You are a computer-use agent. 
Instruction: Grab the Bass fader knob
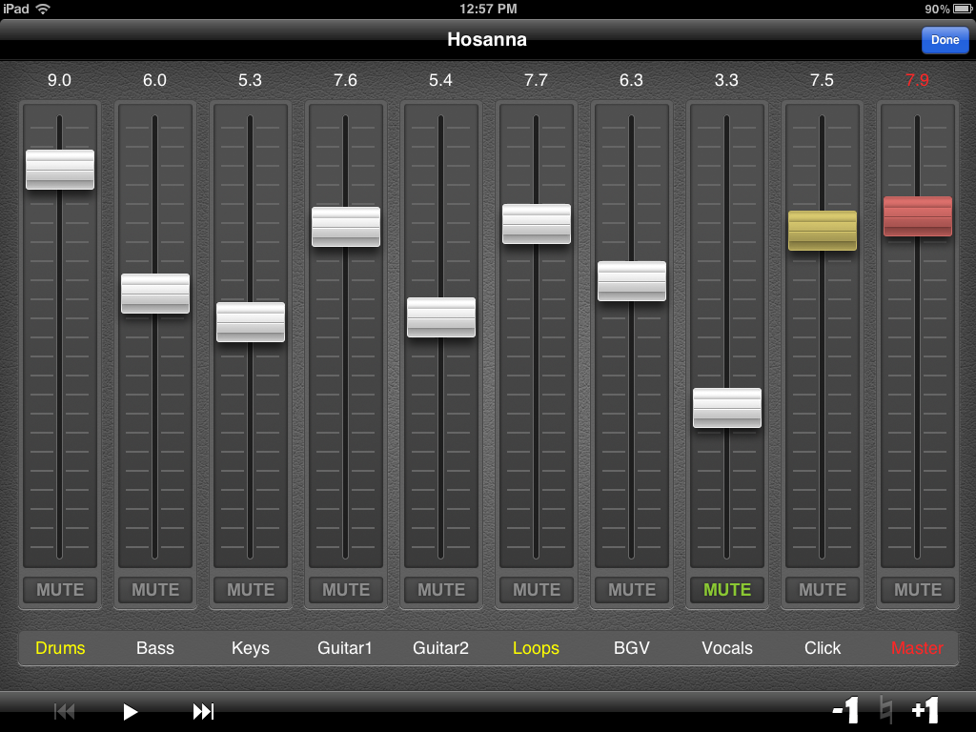[x=155, y=294]
